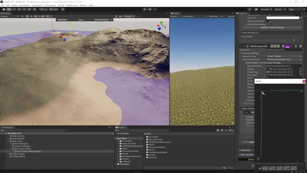Screen dimensions: 307x173
Task: Toggle the eye visualize icon on GRASS Spawn Rule
Action: coord(283,46)
